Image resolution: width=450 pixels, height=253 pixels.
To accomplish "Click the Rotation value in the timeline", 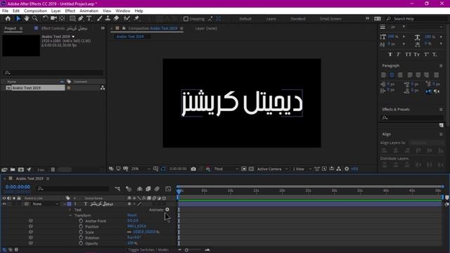I will coord(134,238).
